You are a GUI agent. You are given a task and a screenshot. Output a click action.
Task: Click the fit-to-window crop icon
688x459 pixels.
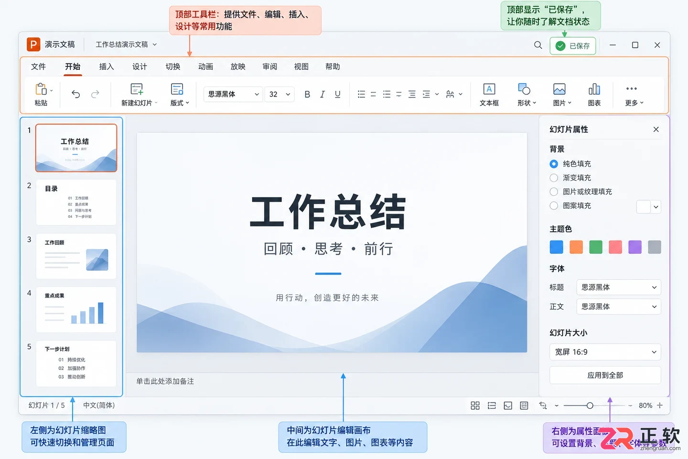(543, 405)
